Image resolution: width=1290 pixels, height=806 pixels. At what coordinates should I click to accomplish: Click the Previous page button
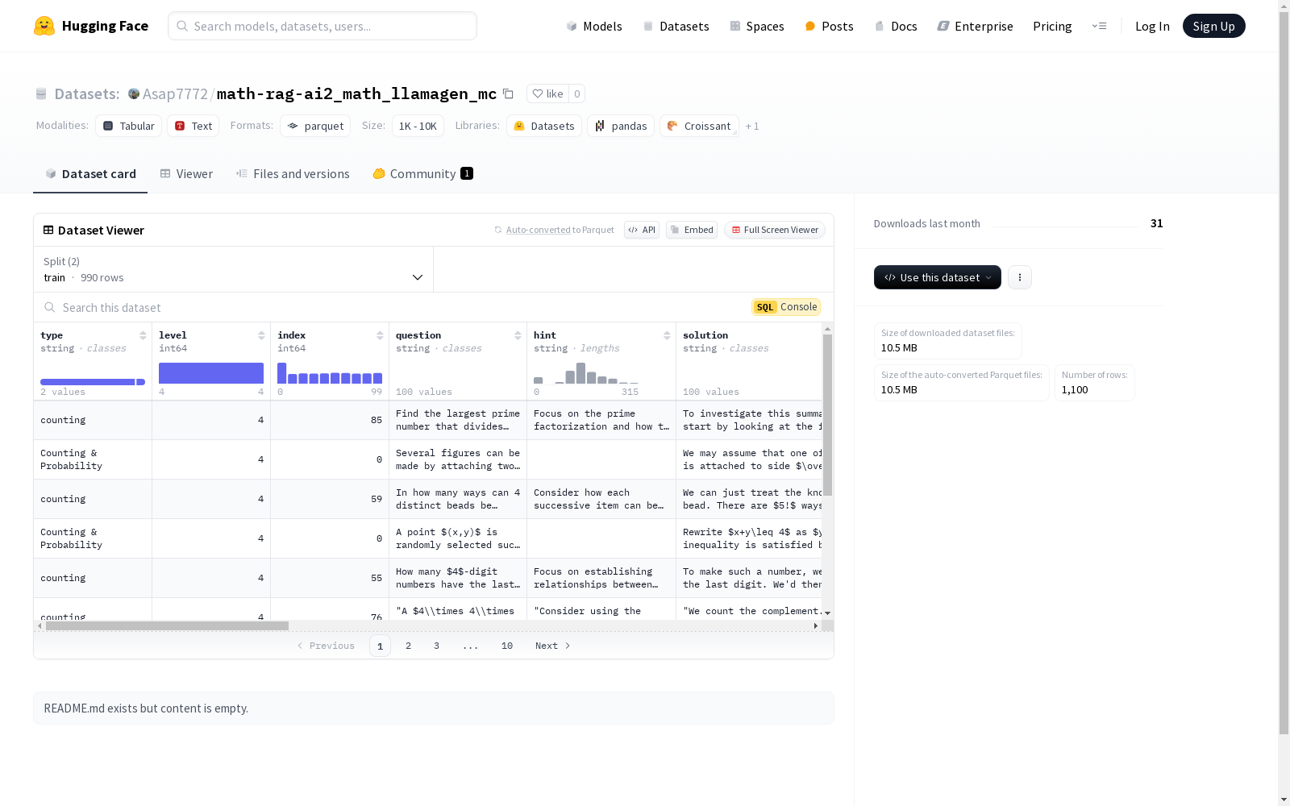326,646
